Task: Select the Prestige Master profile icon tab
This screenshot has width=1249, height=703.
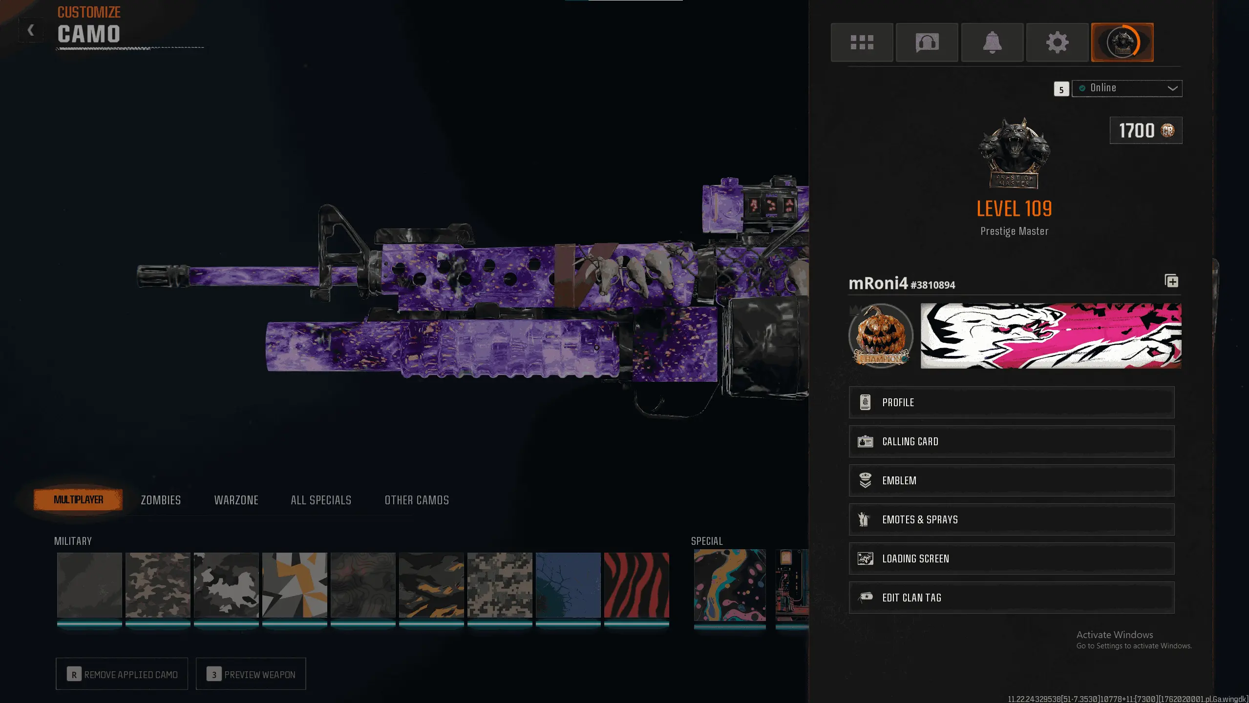Action: tap(1122, 42)
